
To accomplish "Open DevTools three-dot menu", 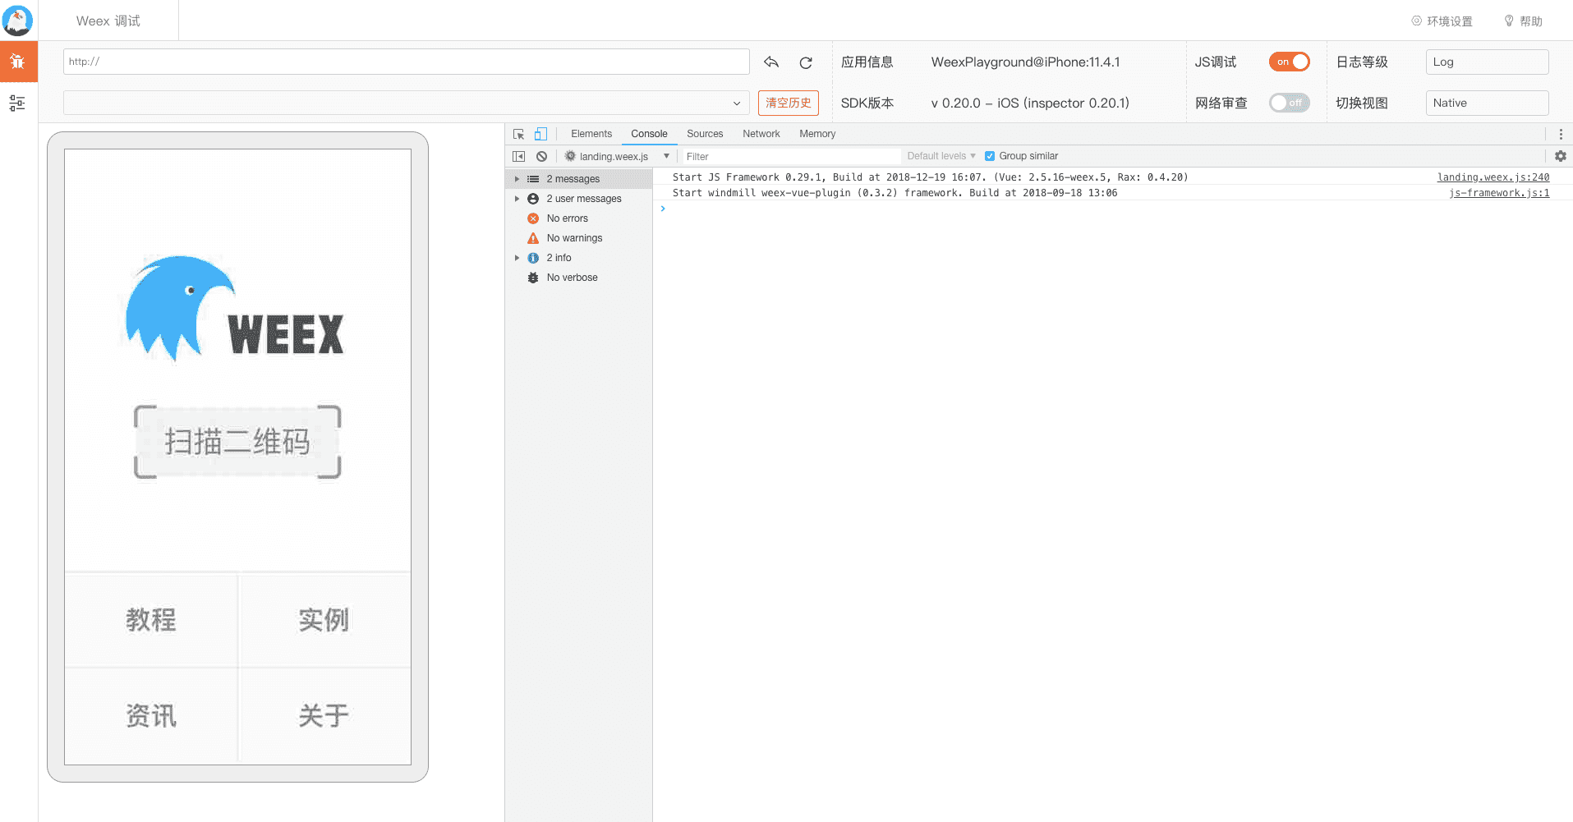I will tap(1561, 134).
